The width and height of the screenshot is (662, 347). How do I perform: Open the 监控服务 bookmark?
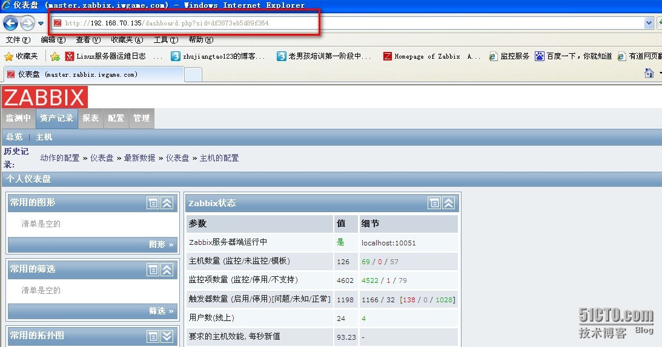click(509, 56)
